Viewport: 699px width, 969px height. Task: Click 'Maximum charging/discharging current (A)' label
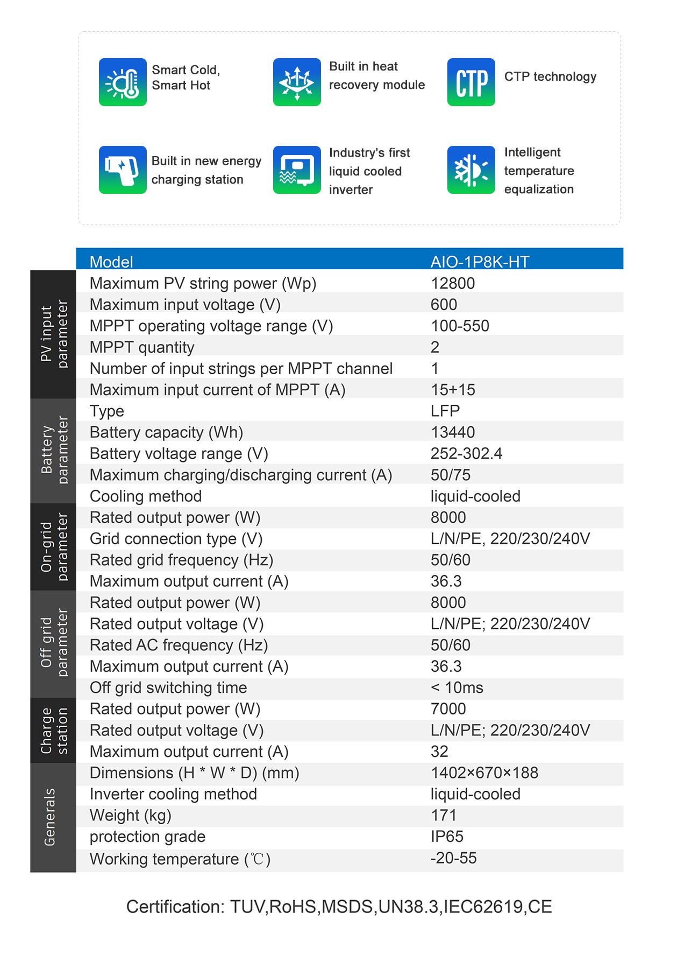click(x=241, y=475)
